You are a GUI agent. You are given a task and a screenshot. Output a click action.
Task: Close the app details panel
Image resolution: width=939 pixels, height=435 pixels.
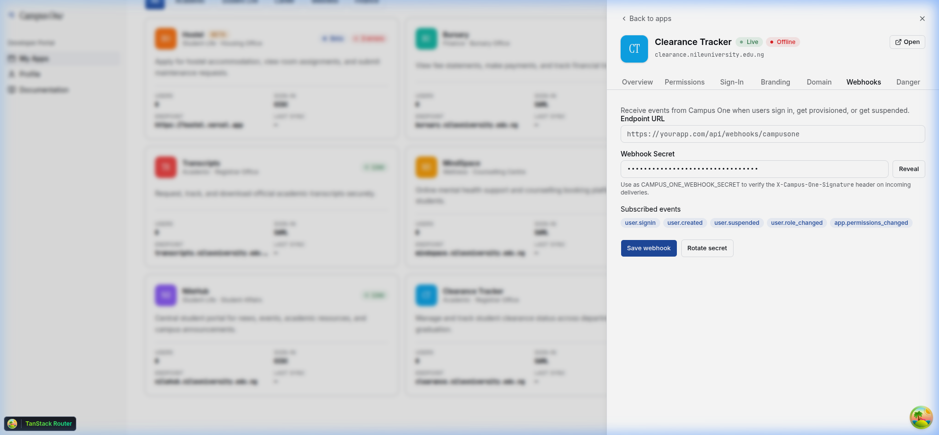922,19
